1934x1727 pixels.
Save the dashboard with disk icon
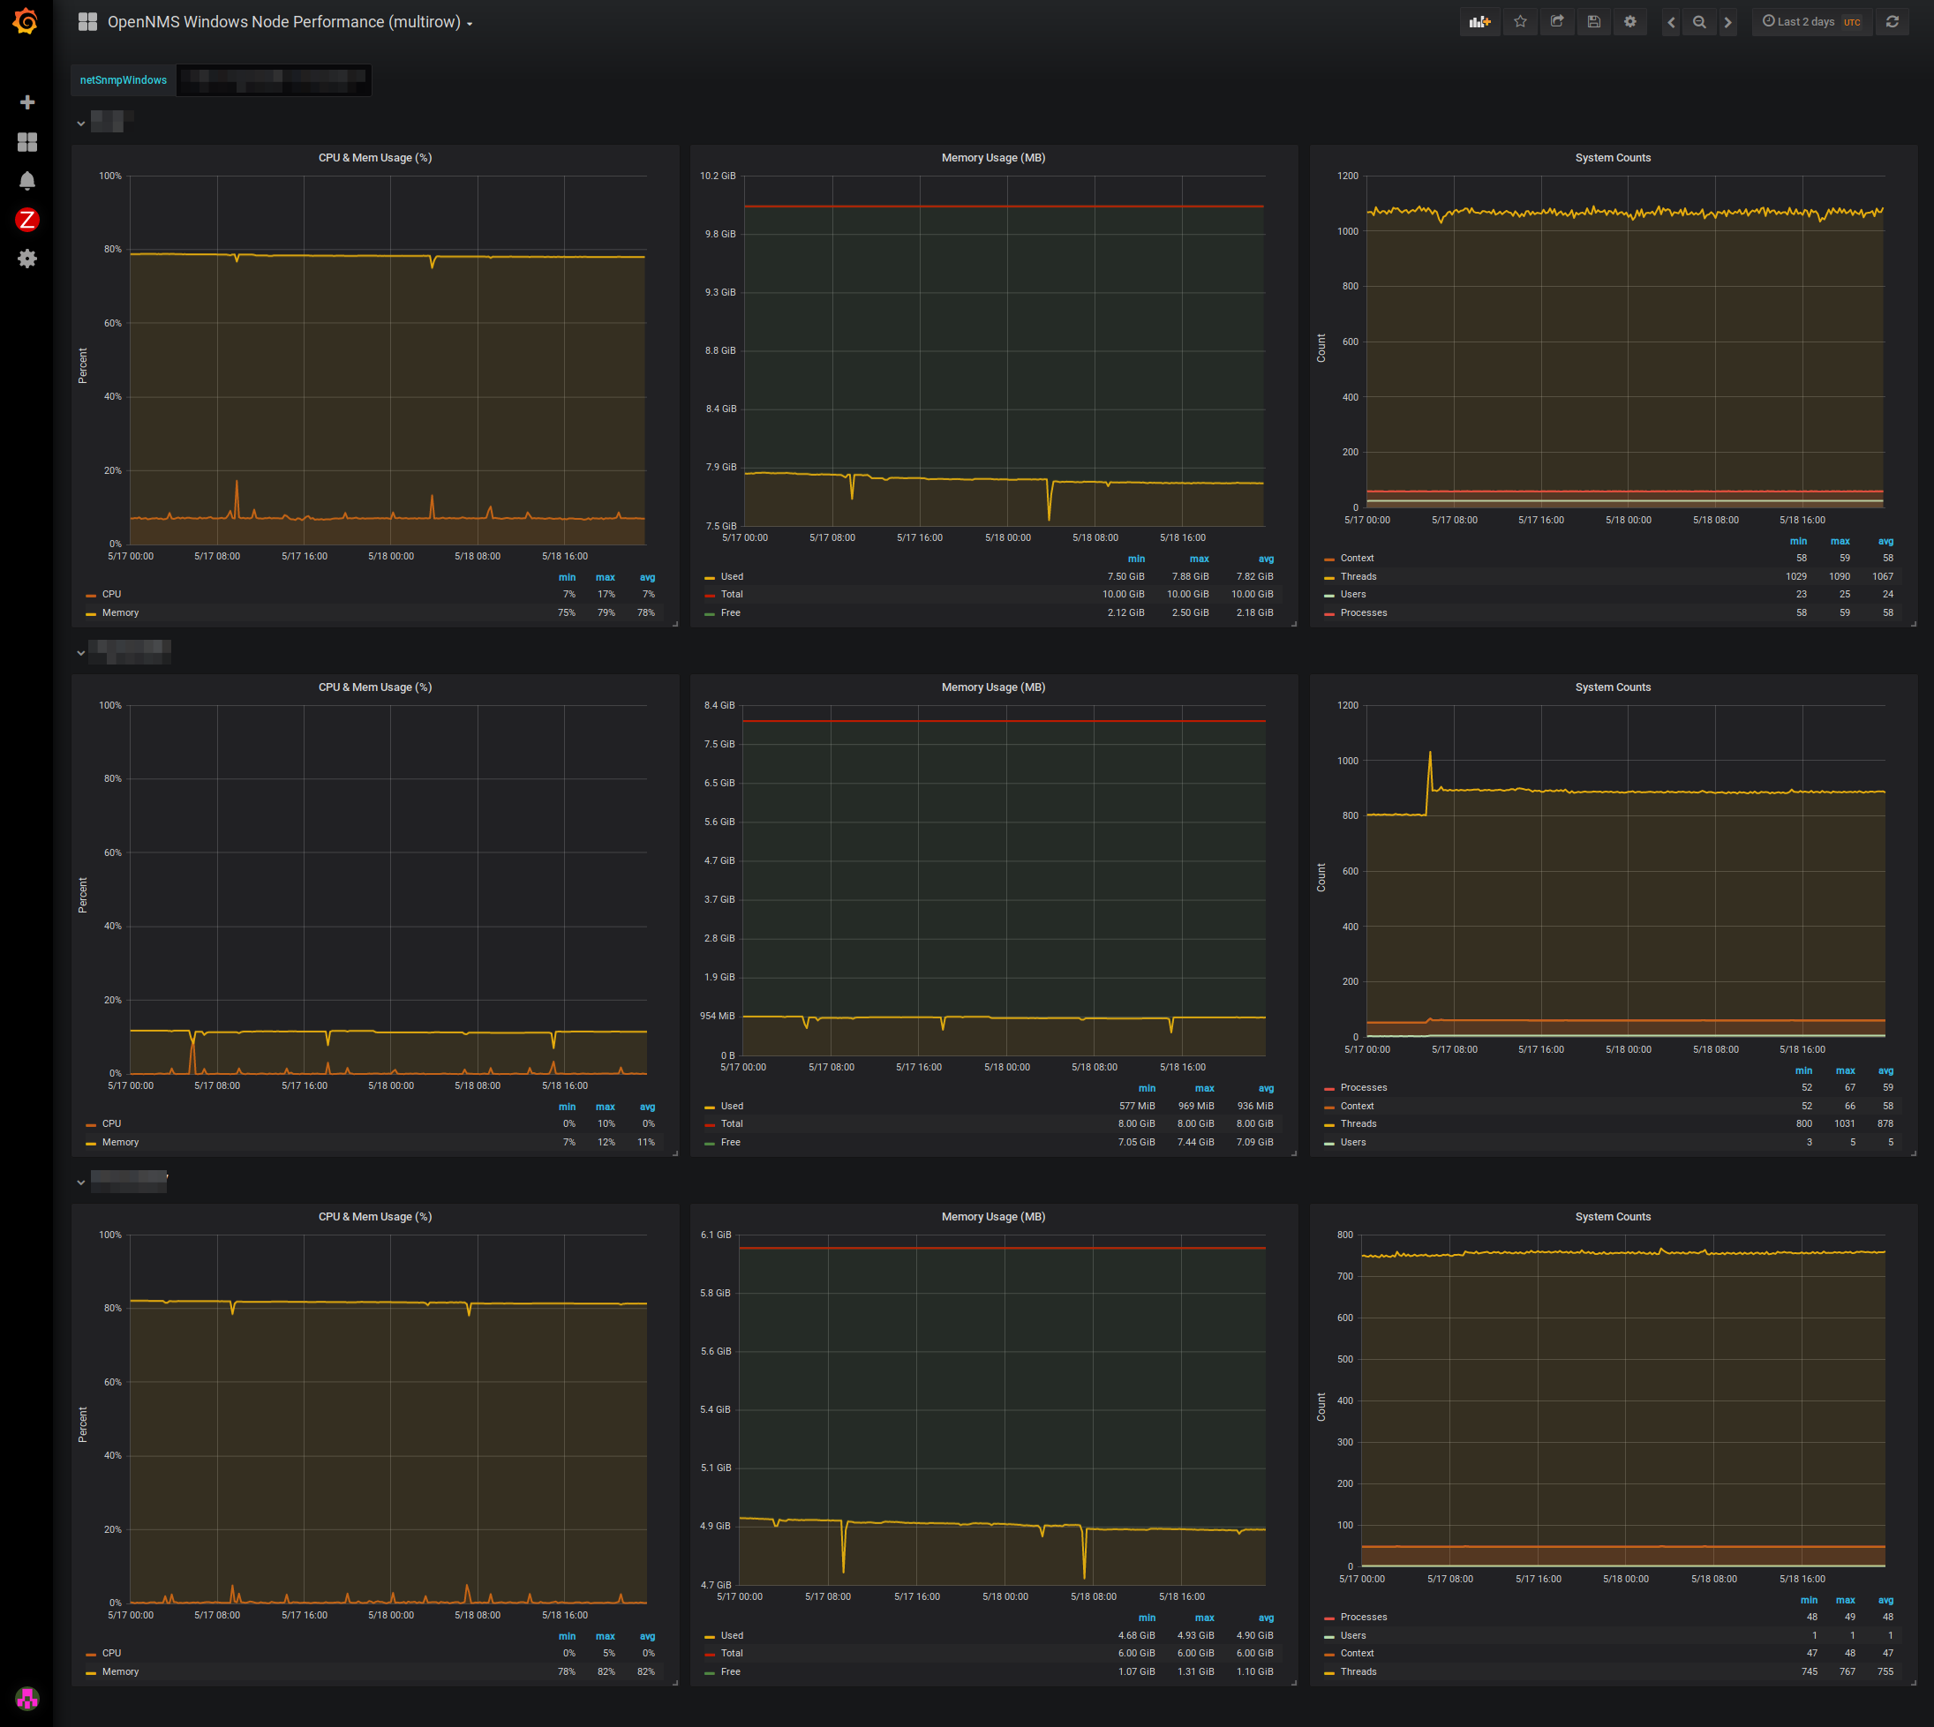pyautogui.click(x=1594, y=22)
